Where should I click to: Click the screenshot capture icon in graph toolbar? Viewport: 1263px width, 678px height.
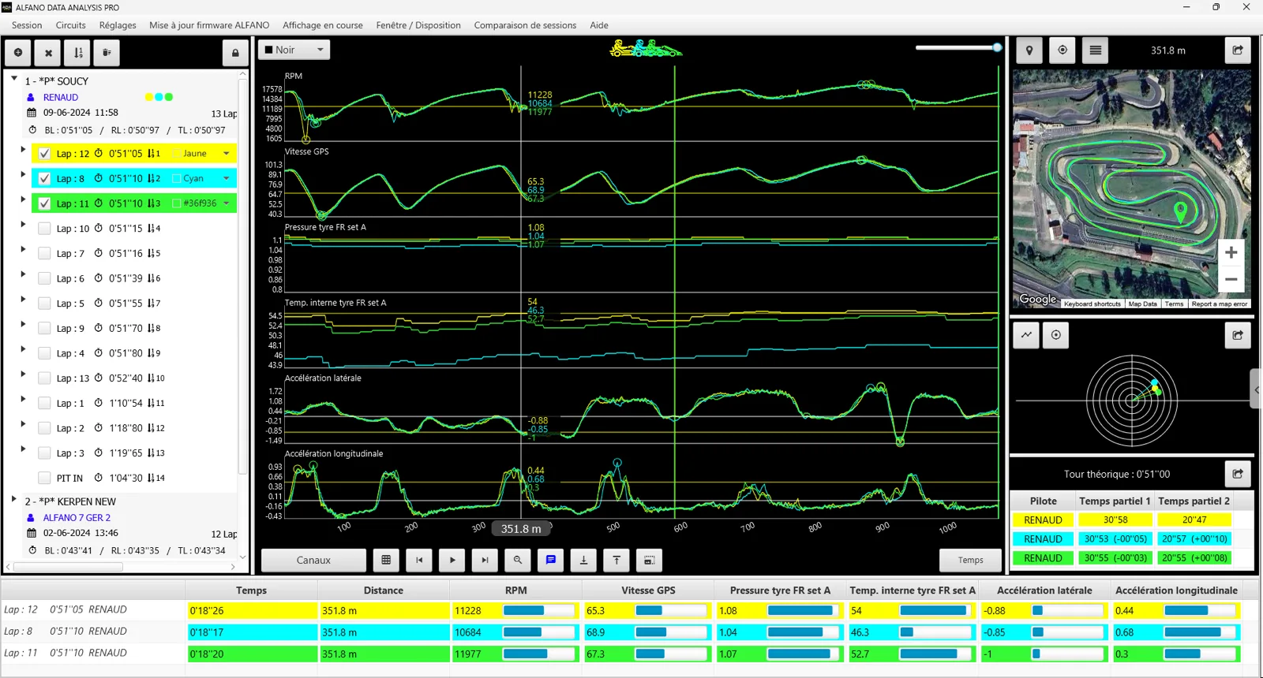[649, 560]
